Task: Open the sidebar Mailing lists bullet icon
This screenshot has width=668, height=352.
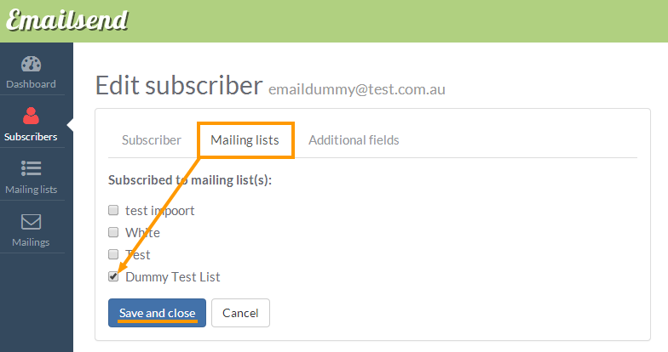Action: (x=31, y=168)
